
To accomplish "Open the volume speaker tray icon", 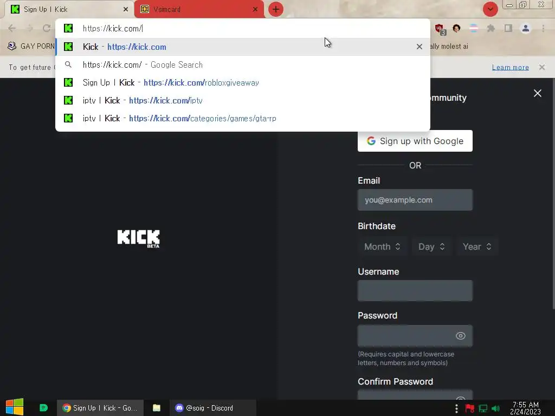I will pos(495,408).
